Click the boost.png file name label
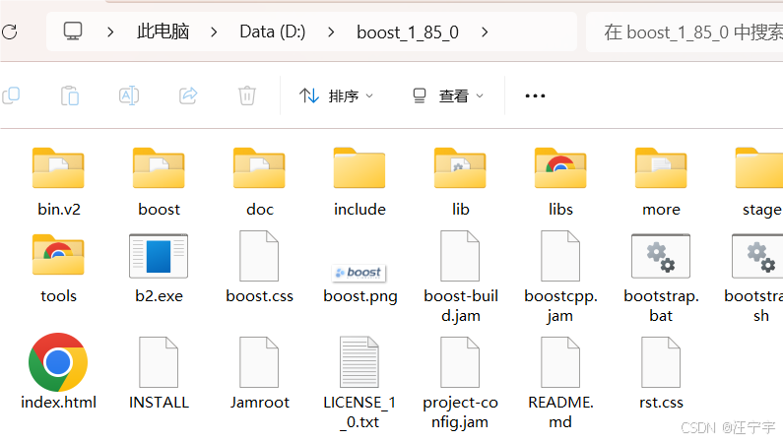This screenshot has width=783, height=441. [360, 296]
